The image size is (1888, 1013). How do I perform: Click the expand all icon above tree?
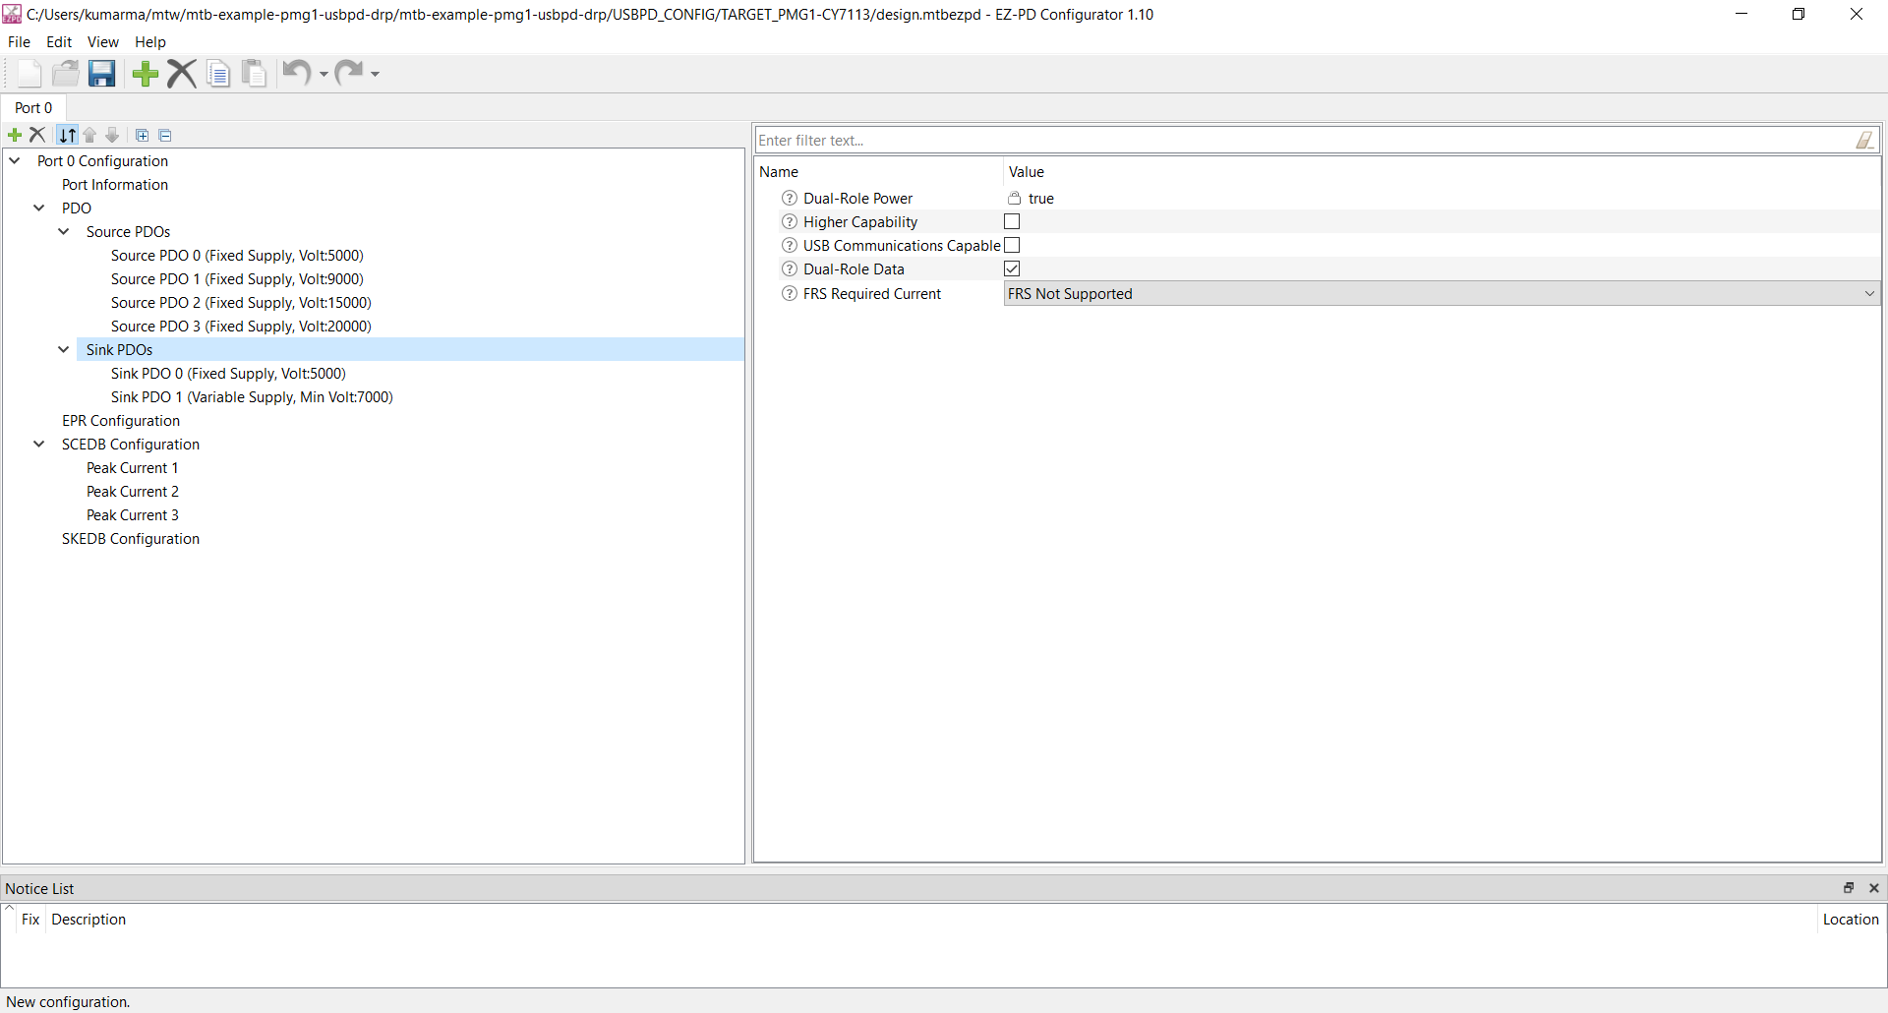[x=142, y=136]
